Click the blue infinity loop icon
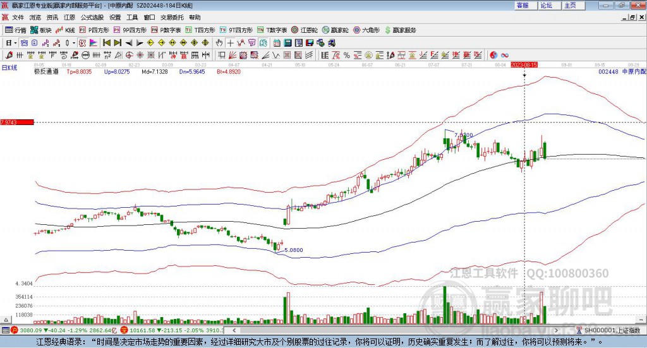This screenshot has width=647, height=348. (505, 55)
